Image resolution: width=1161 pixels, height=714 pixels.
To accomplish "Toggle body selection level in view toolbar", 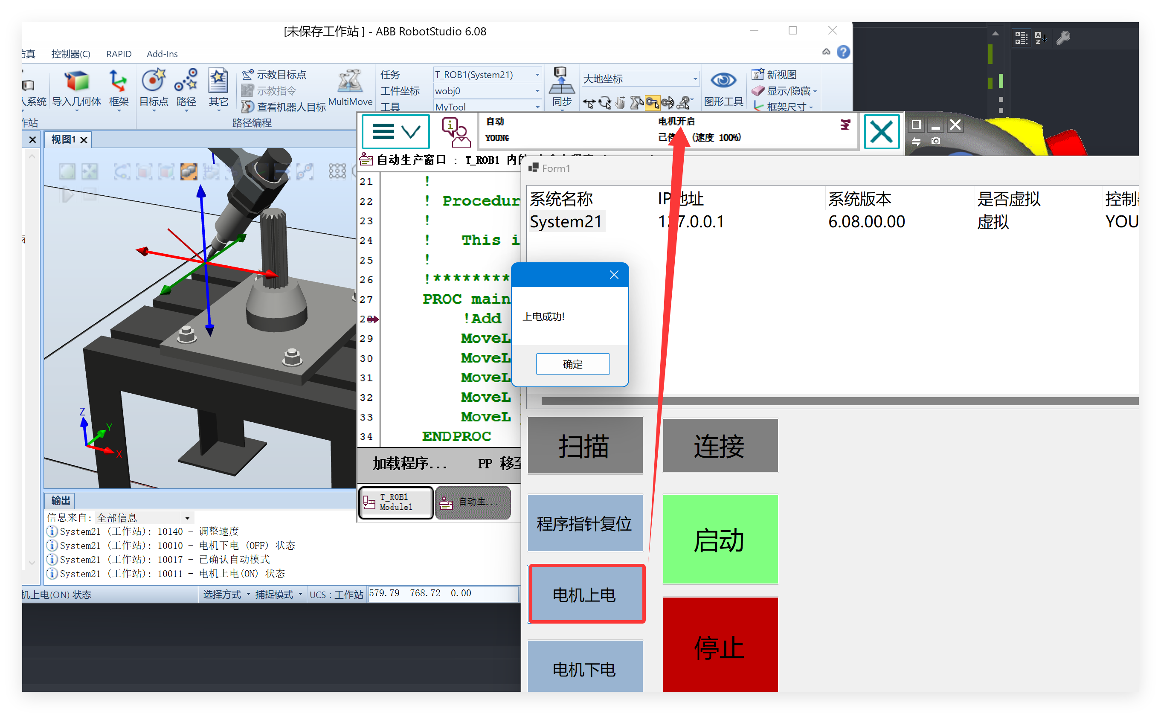I will [166, 171].
